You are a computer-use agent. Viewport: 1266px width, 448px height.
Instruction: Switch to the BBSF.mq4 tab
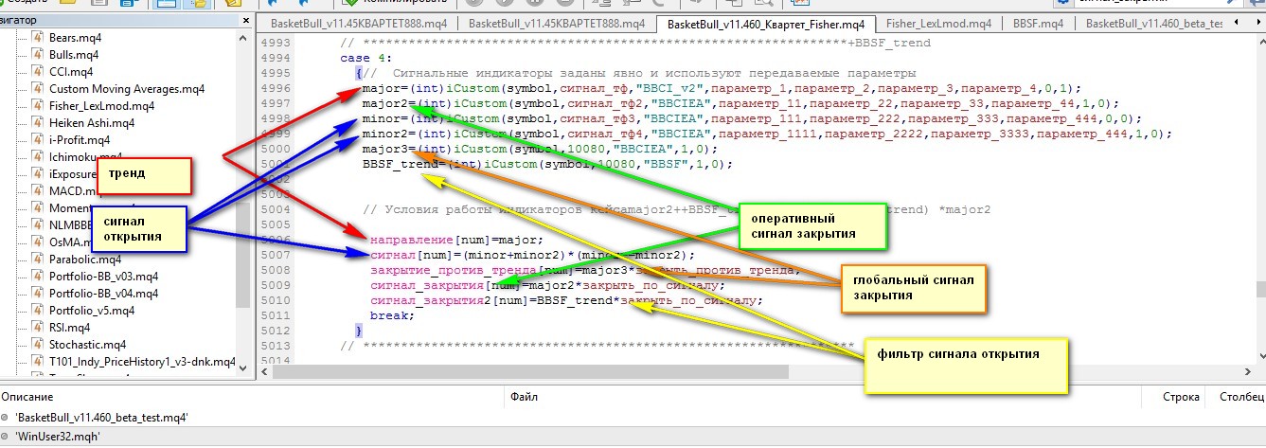tap(1038, 24)
